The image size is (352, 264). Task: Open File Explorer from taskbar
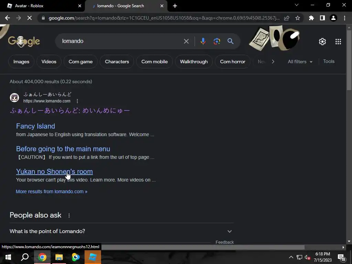[x=59, y=257]
